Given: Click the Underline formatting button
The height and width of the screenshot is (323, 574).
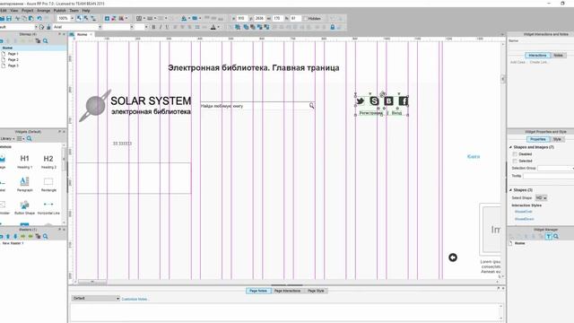Looking at the screenshot, I should 168,27.
